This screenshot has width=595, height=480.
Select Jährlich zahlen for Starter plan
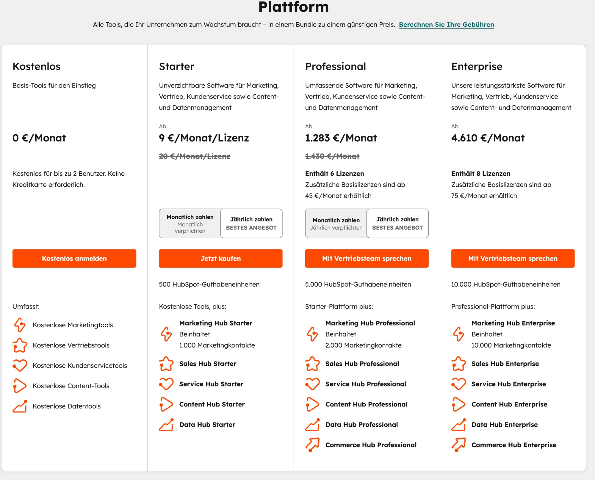pos(251,223)
